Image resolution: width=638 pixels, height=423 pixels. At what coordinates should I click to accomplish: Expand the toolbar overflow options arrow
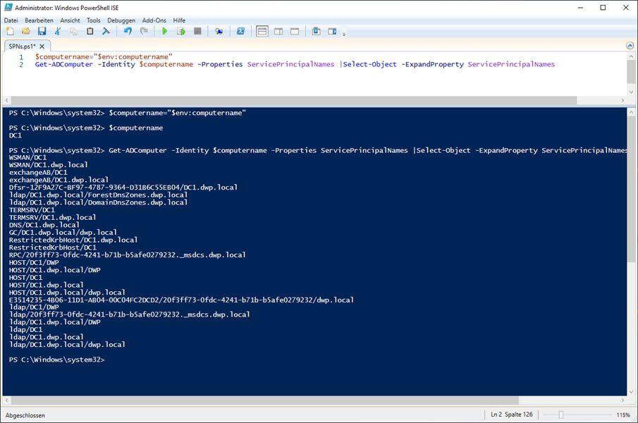pyautogui.click(x=344, y=33)
